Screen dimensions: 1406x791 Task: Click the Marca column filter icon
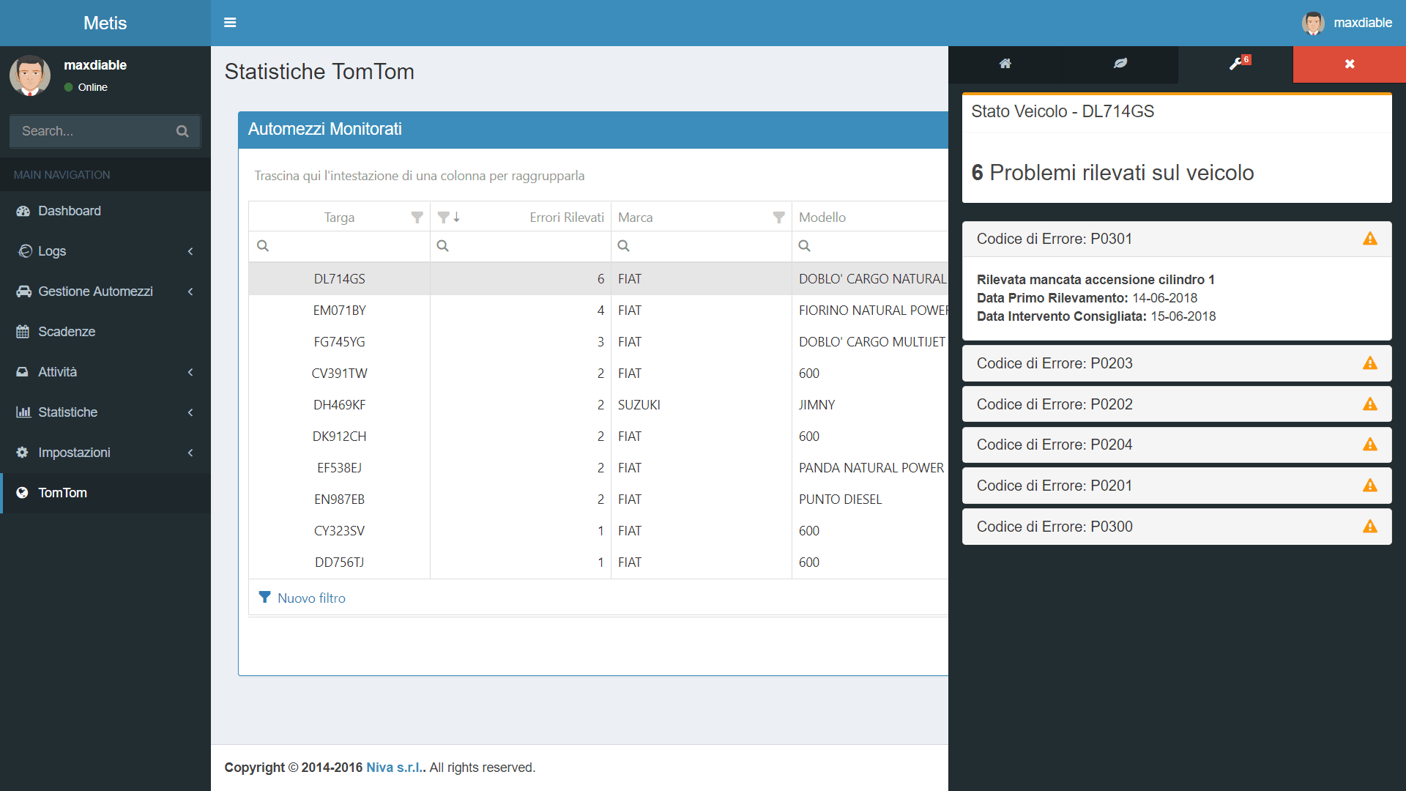pyautogui.click(x=778, y=218)
